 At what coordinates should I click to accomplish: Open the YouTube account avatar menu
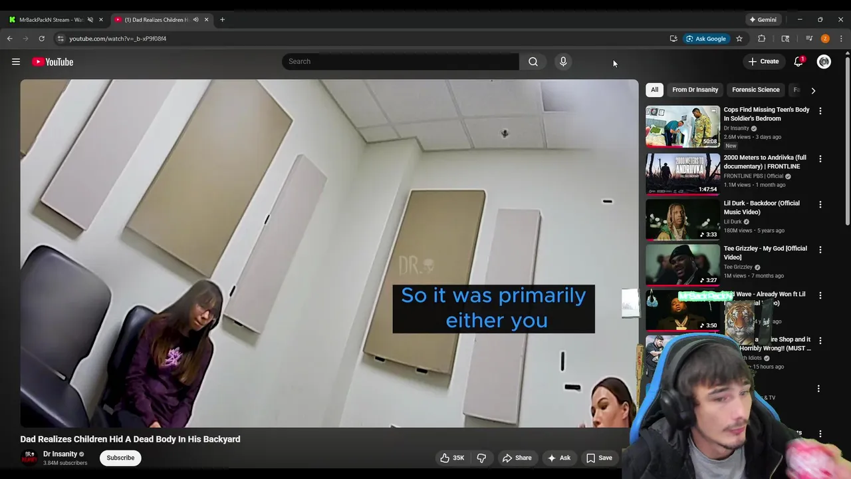coord(824,62)
